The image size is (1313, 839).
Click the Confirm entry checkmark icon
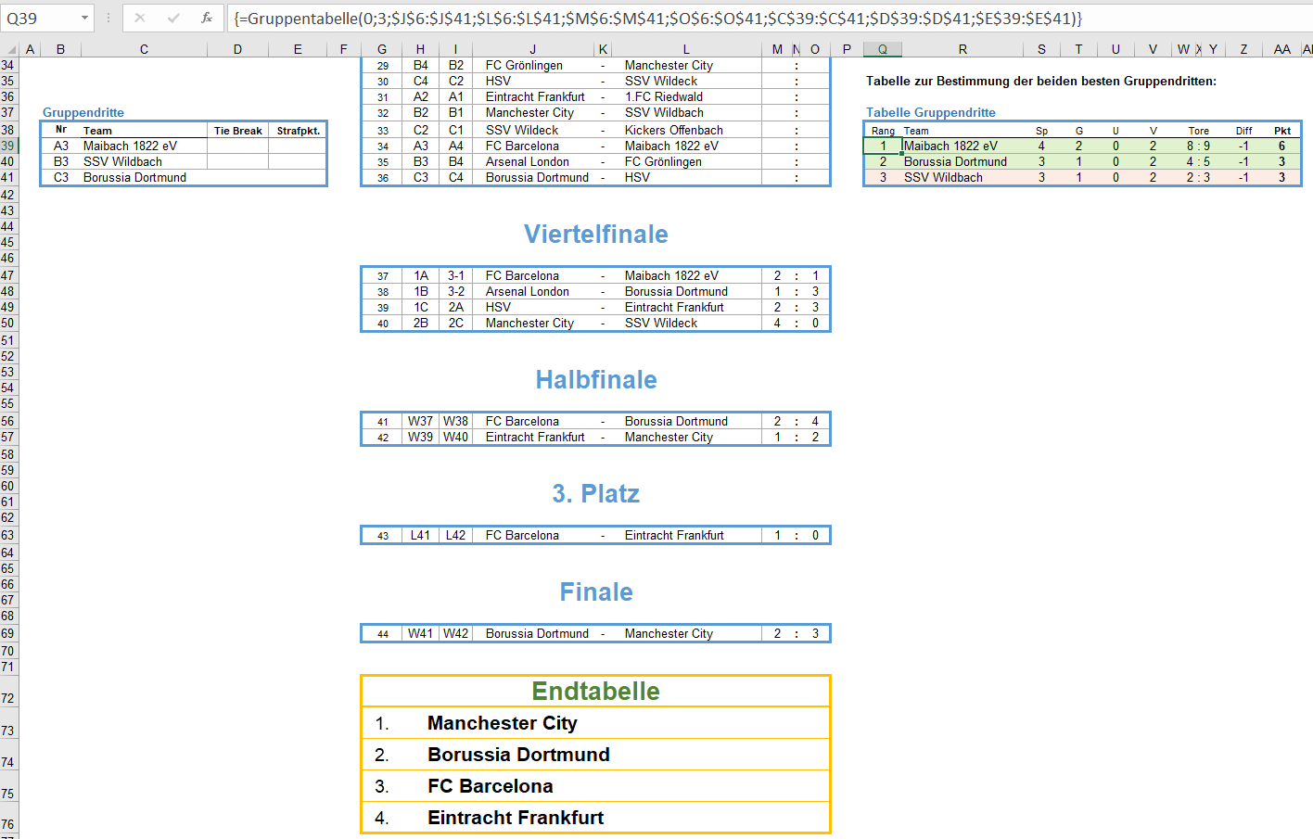coord(173,18)
